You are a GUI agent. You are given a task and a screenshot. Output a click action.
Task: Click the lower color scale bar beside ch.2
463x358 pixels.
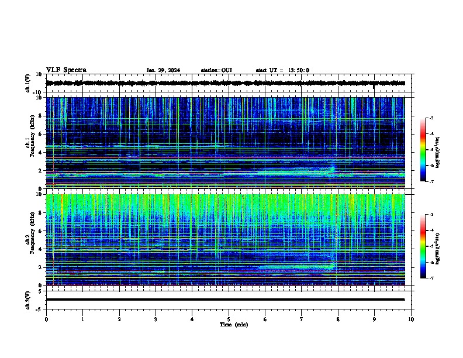[x=423, y=246]
